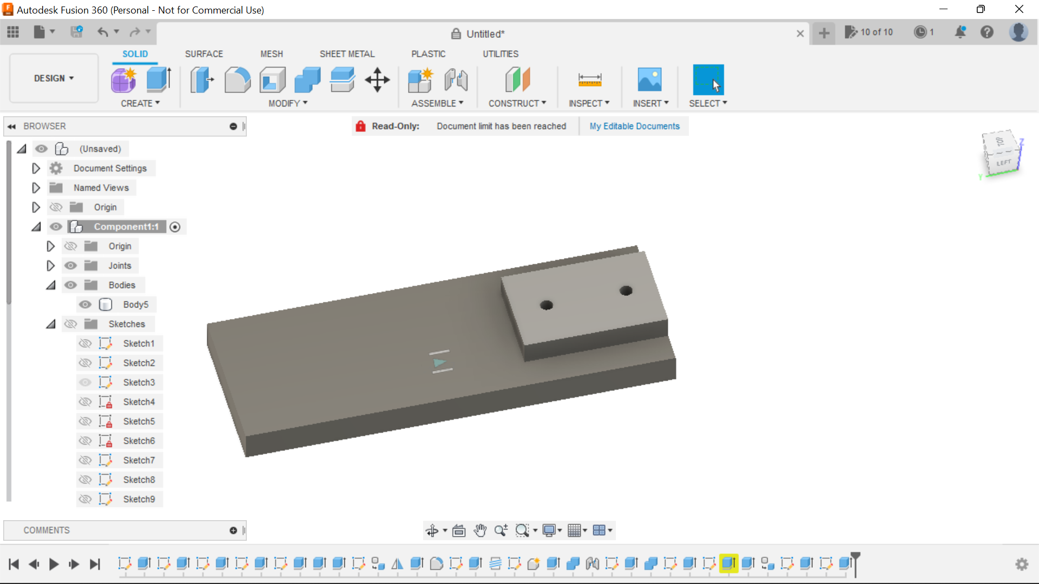
Task: Expand Document Settings node
Action: point(36,168)
